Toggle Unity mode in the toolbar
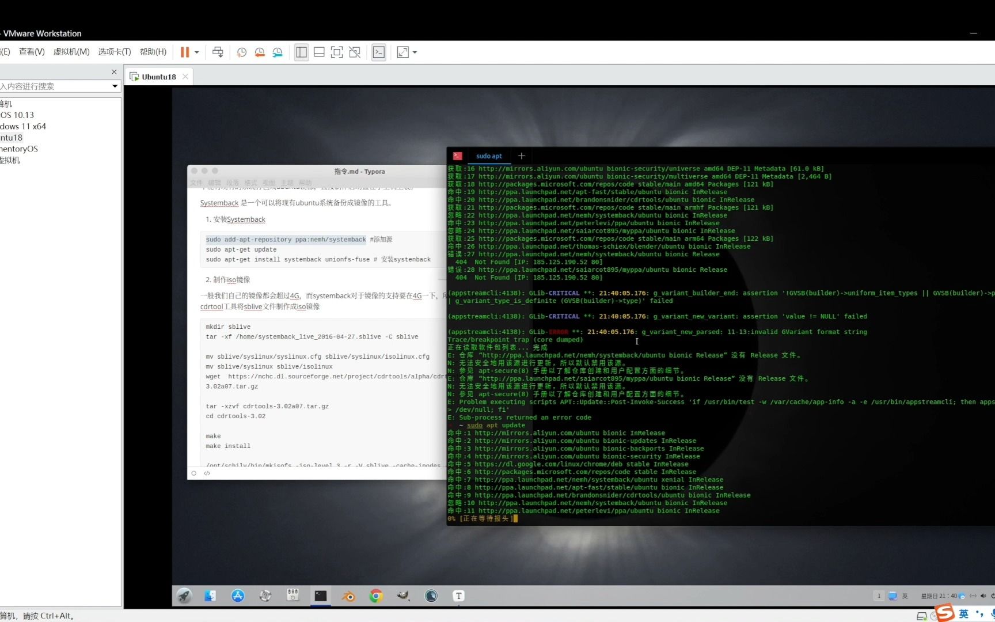Viewport: 995px width, 622px height. (x=355, y=52)
